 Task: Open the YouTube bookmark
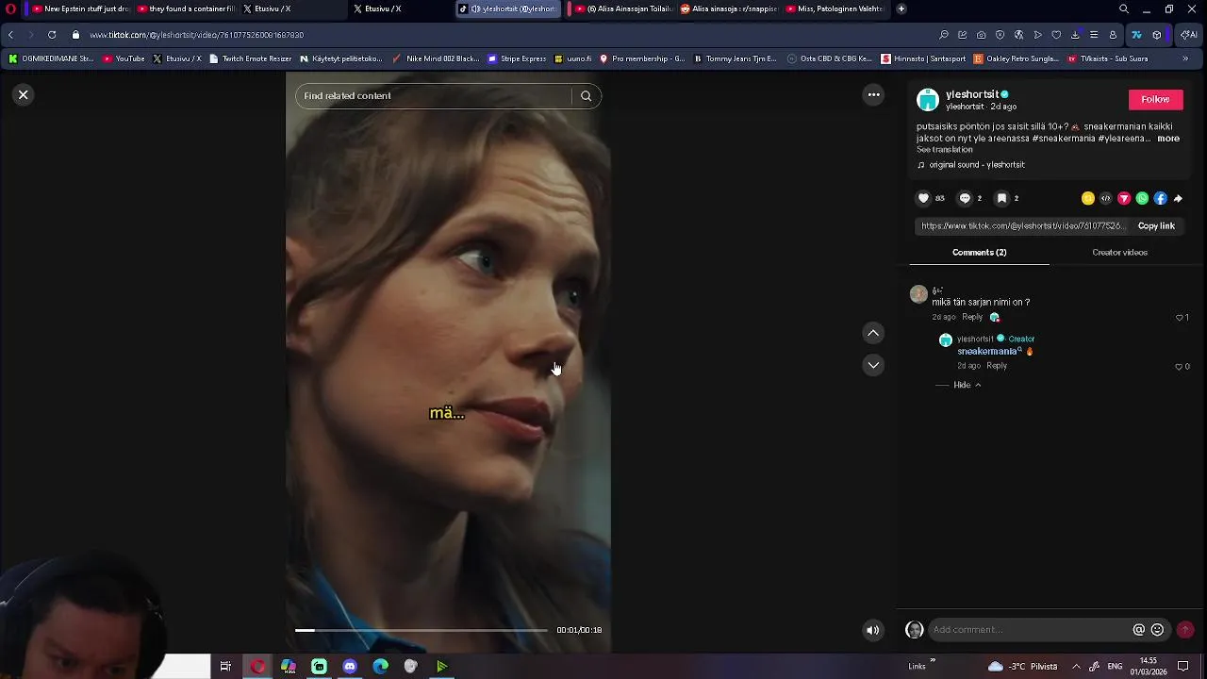coord(124,58)
